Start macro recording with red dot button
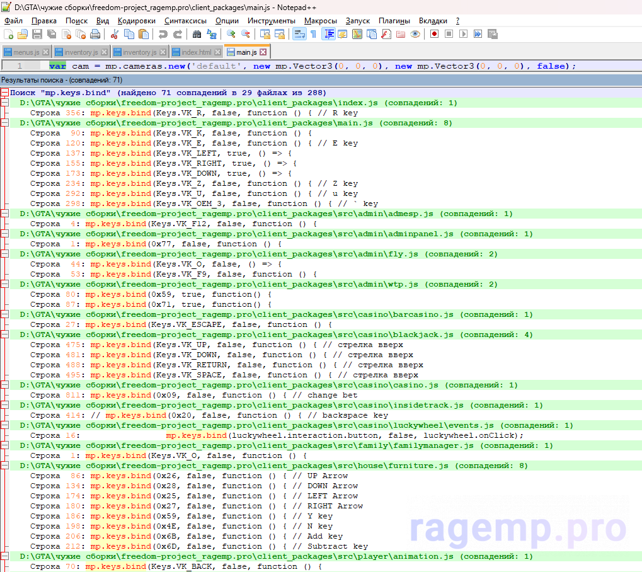This screenshot has height=572, width=642. (x=435, y=35)
